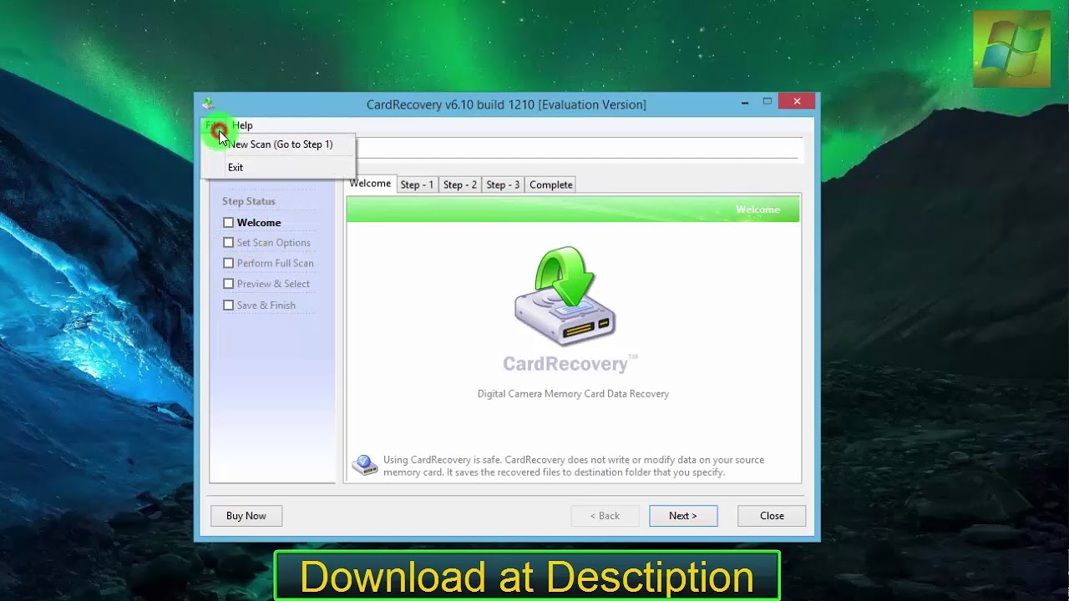Screen dimensions: 1069x601
Task: Click the Step Status heading
Action: click(249, 201)
